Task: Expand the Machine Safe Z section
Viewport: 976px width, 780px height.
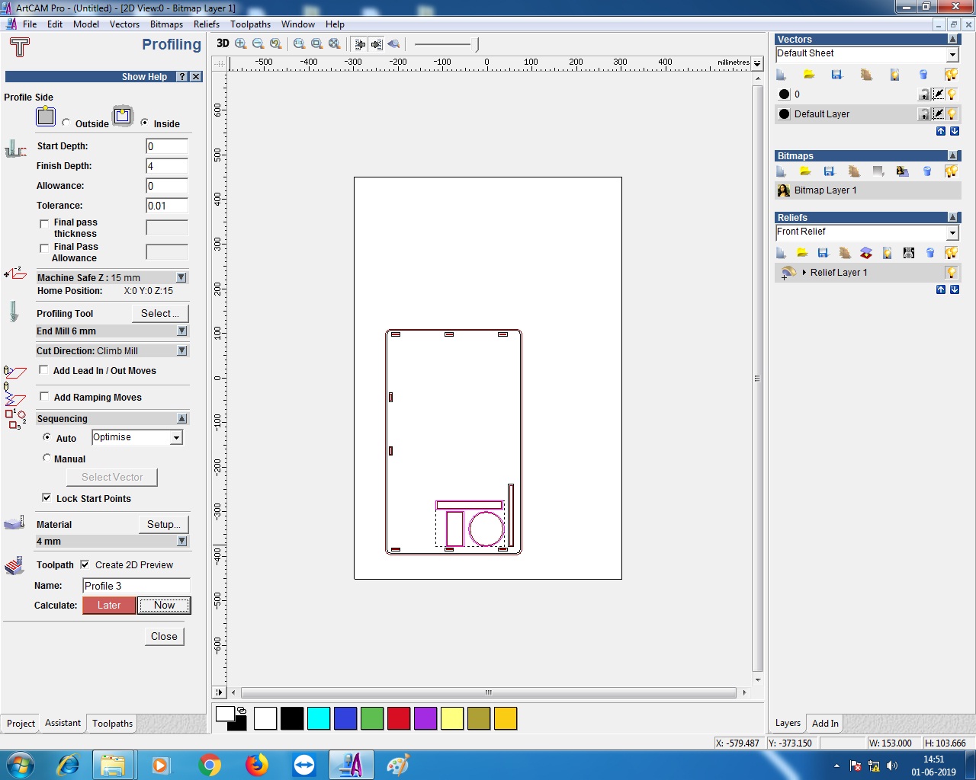Action: point(181,278)
